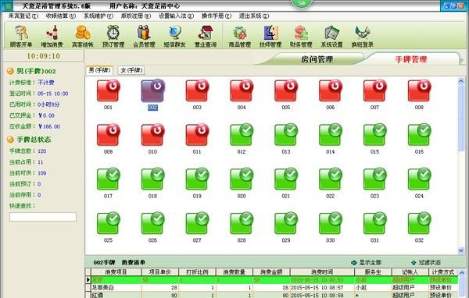Select red hand card 006
The image size is (469, 298).
(330, 90)
